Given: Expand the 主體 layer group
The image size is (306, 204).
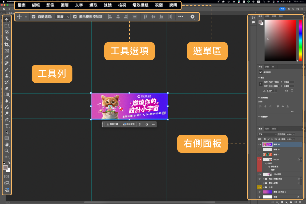Looking at the screenshot, I should [263, 187].
